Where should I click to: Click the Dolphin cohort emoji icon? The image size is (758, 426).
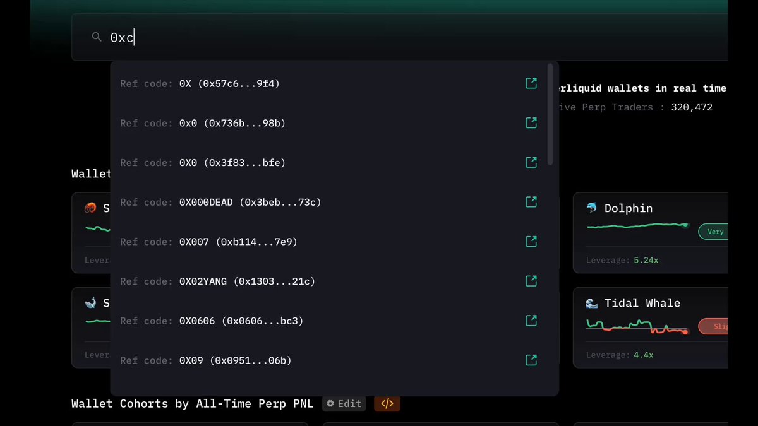[592, 208]
